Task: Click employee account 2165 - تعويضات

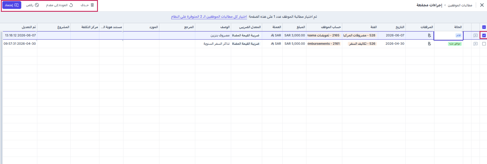Action: click(324, 36)
